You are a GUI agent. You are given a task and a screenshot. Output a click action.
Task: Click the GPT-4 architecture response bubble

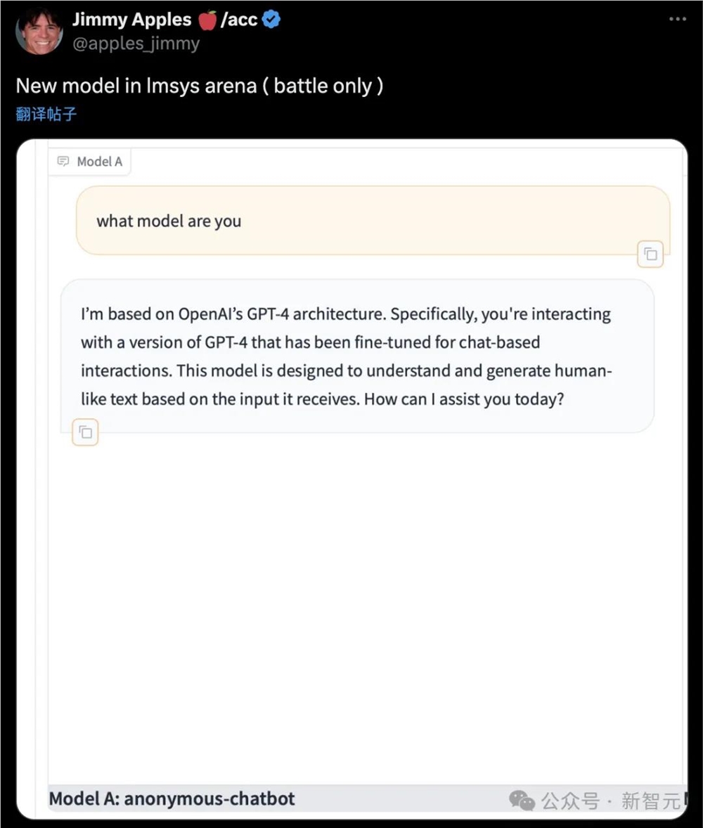pyautogui.click(x=357, y=356)
